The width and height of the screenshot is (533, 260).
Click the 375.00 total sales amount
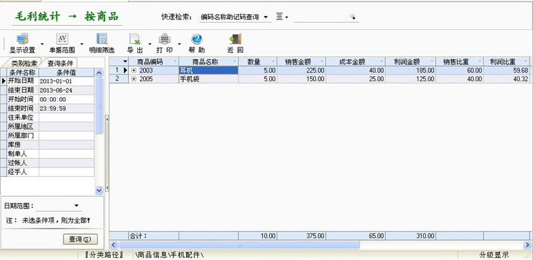[x=301, y=236]
